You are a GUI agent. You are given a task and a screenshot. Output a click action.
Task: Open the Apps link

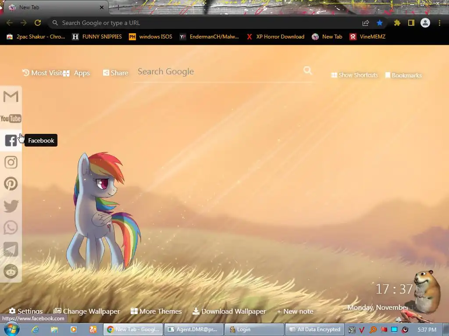click(x=76, y=73)
